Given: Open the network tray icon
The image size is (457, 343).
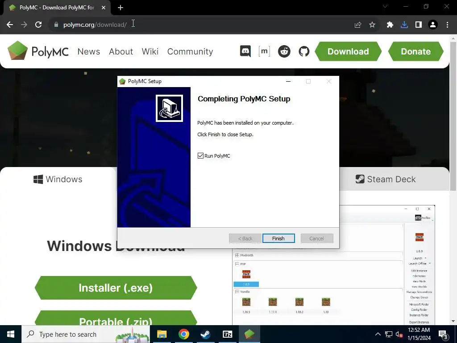Looking at the screenshot, I should (x=389, y=334).
